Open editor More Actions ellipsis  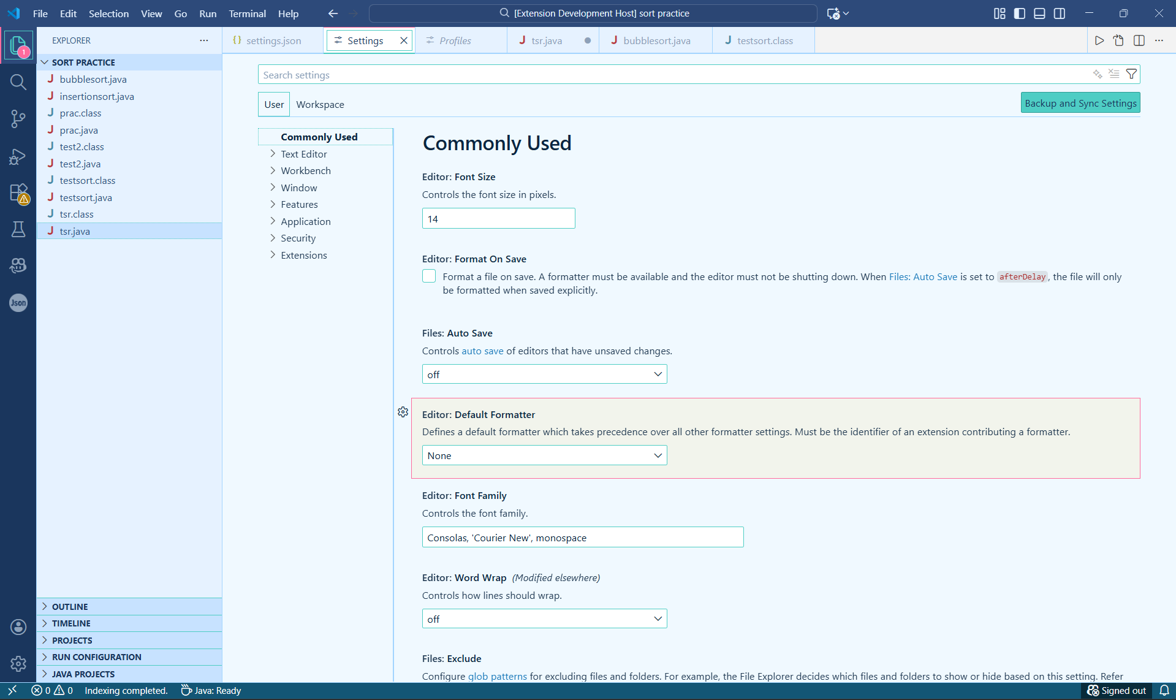[1159, 40]
